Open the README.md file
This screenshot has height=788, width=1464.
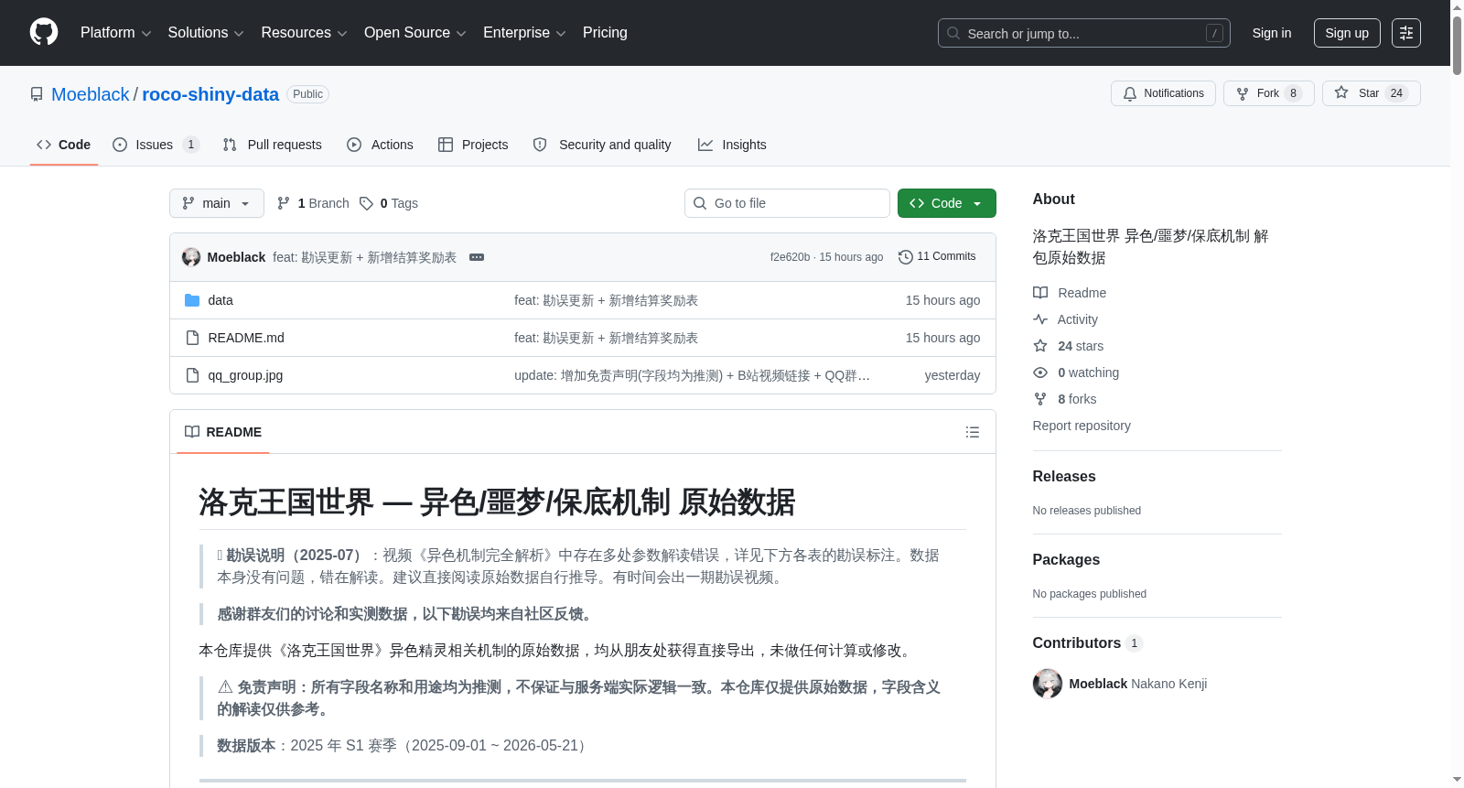point(246,338)
